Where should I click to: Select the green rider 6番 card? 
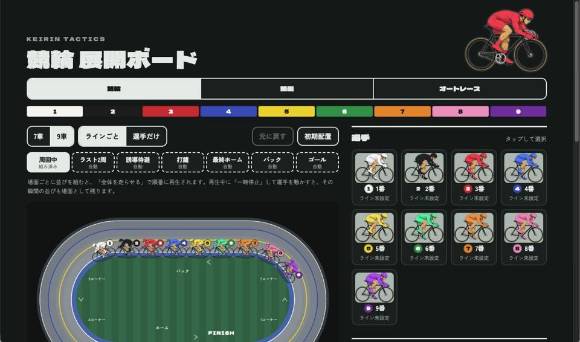[424, 237]
